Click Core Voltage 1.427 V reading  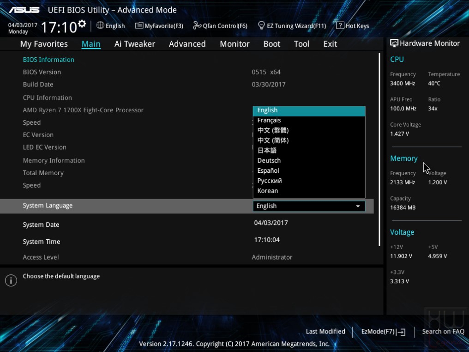(399, 134)
